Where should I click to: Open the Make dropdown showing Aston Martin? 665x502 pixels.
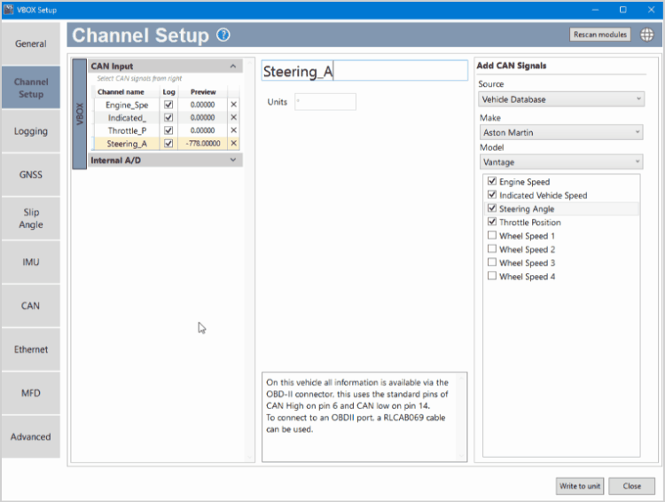coord(561,132)
